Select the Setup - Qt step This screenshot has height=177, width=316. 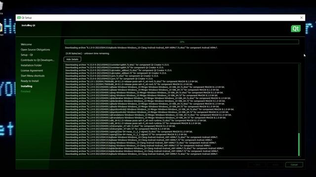(x=27, y=55)
